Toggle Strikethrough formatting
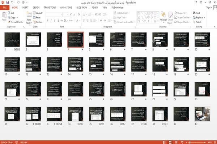This screenshot has height=144, width=217. pos(61,21)
